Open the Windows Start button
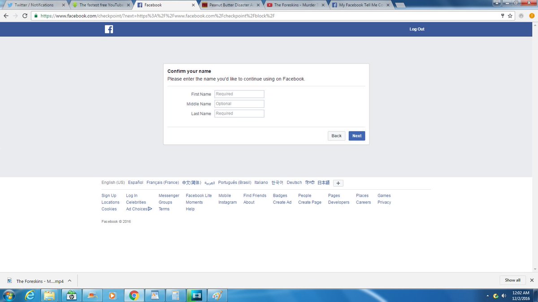This screenshot has width=538, height=302. coord(9,295)
